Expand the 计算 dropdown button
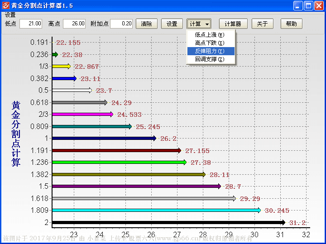The image size is (326, 244). coord(199,24)
